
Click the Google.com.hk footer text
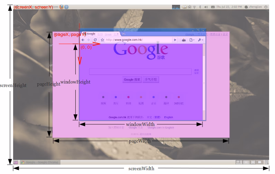click(x=117, y=117)
